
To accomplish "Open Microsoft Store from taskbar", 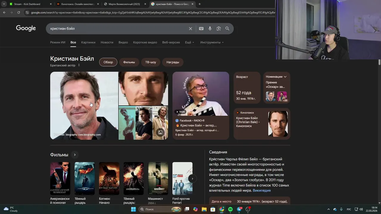I will [x=213, y=209].
